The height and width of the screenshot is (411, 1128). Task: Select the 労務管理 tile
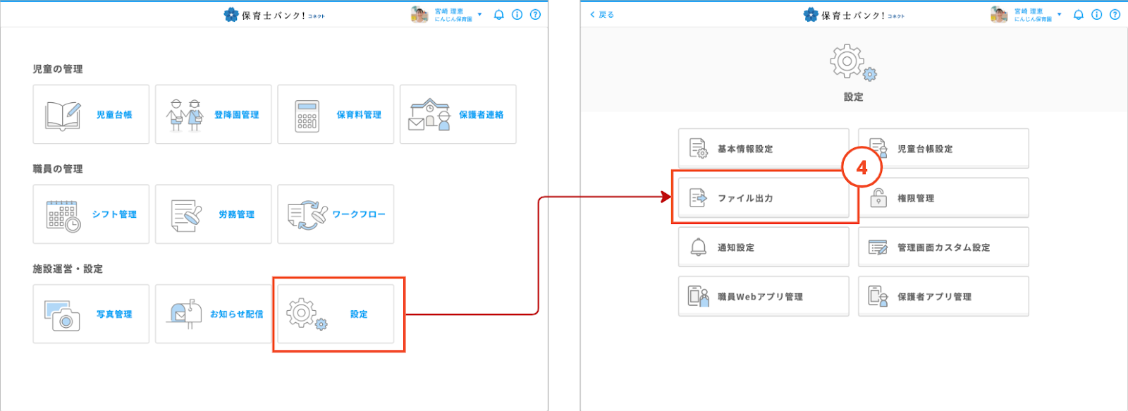point(213,214)
